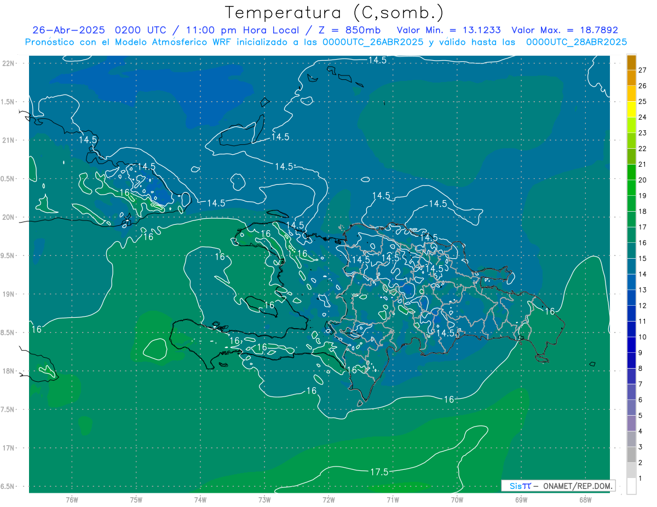Click the '76W' longitude label
The height and width of the screenshot is (507, 657).
click(x=72, y=500)
